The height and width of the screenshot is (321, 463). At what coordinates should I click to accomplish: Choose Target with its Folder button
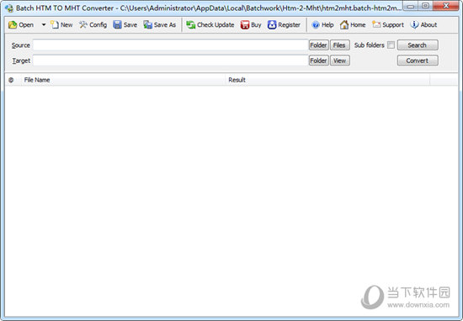pos(318,61)
